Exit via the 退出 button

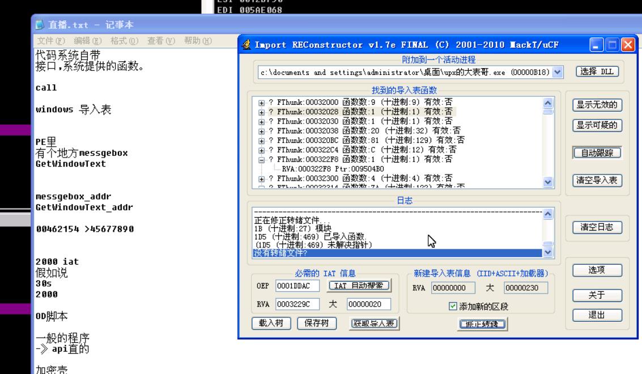tap(597, 315)
